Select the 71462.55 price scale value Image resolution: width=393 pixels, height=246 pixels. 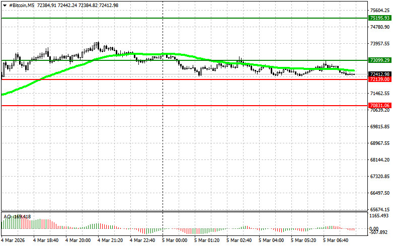pyautogui.click(x=380, y=94)
